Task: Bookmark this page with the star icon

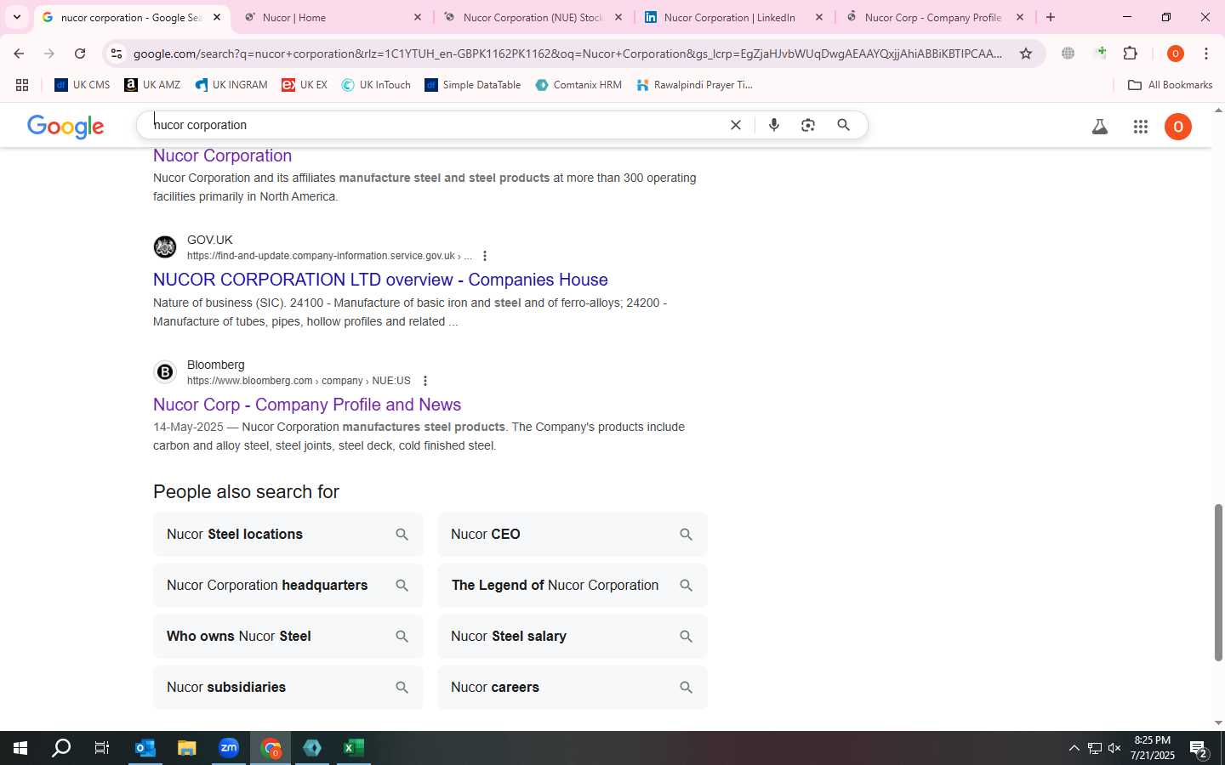Action: [1026, 54]
